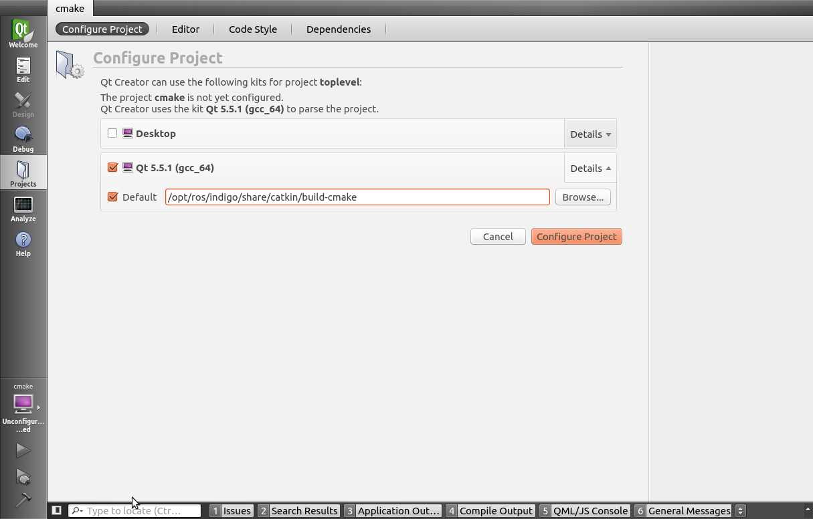Select the cmake project tab
Screen dimensions: 813x519
click(70, 9)
